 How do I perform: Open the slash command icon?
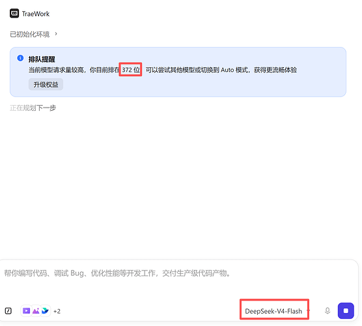click(8, 311)
